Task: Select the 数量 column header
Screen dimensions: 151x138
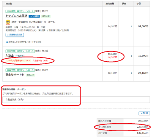Action: click(x=124, y=4)
